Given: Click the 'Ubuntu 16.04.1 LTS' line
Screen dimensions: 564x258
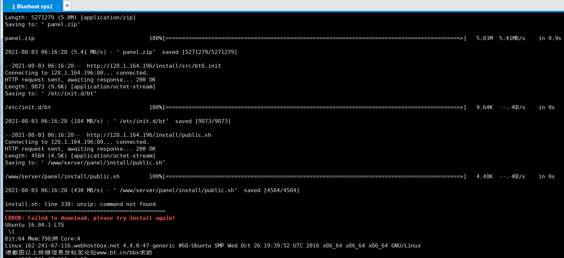Looking at the screenshot, I should [34, 225].
